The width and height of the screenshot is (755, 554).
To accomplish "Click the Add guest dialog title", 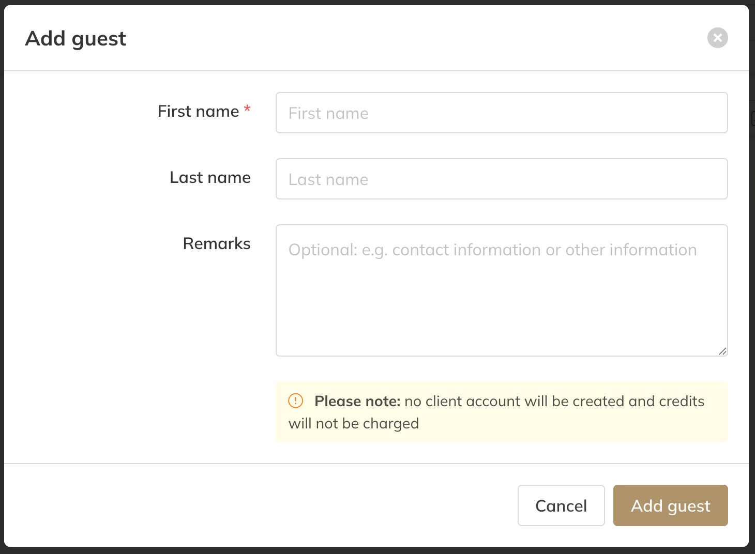I will point(75,39).
